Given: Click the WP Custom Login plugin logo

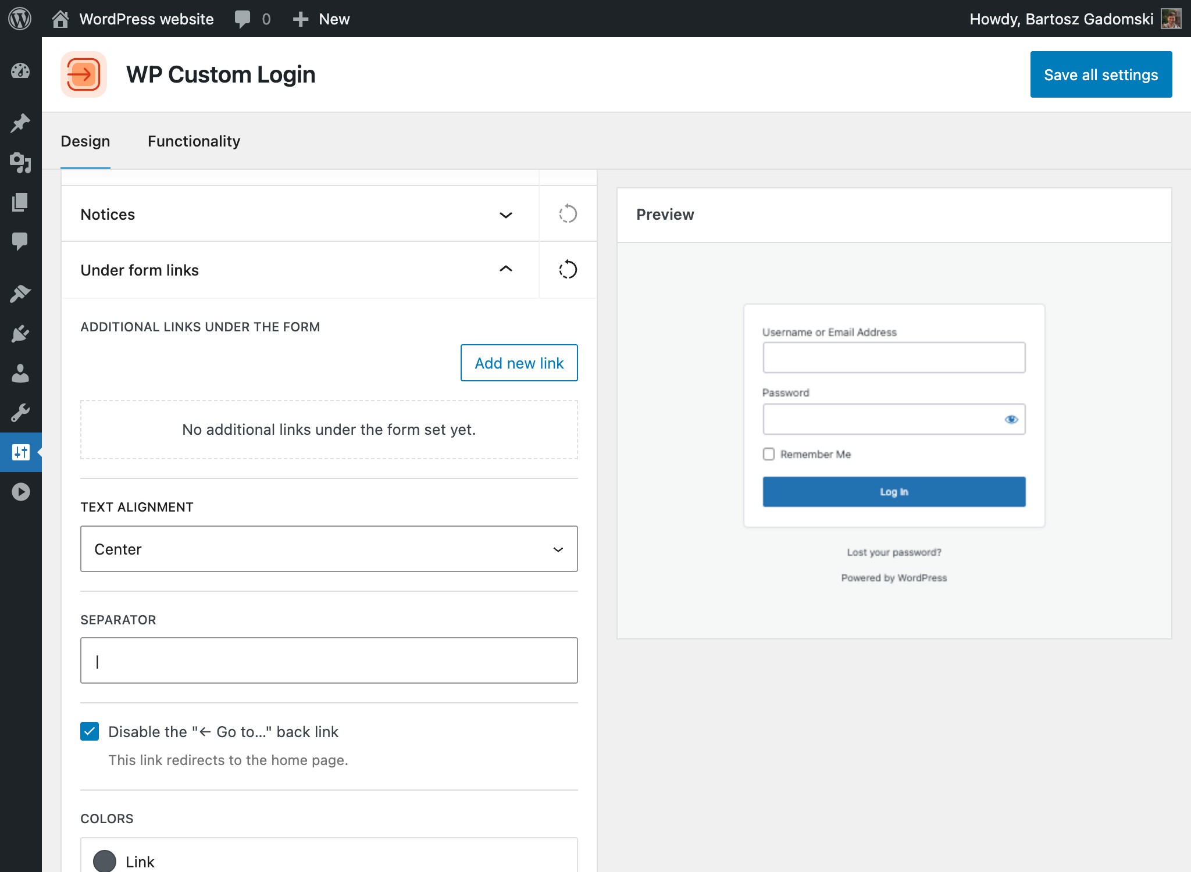Looking at the screenshot, I should 84,74.
